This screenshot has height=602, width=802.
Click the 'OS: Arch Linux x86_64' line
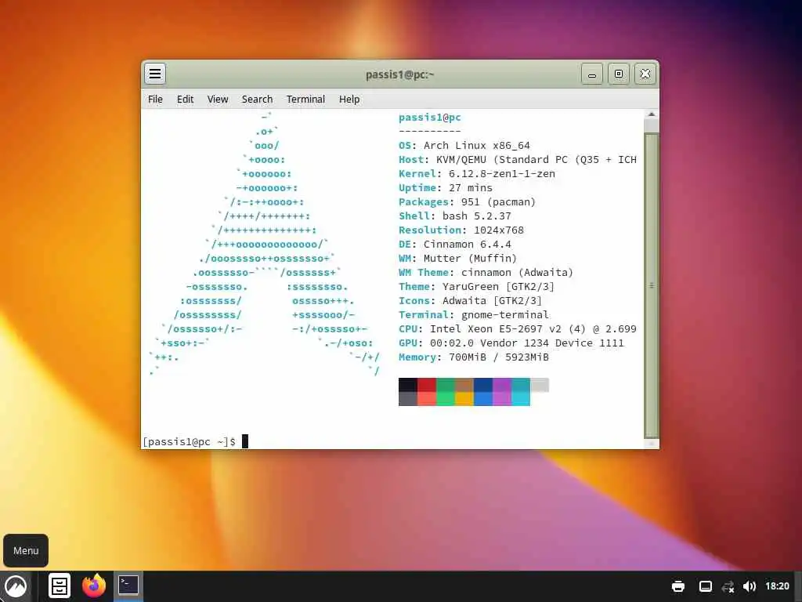pos(464,145)
